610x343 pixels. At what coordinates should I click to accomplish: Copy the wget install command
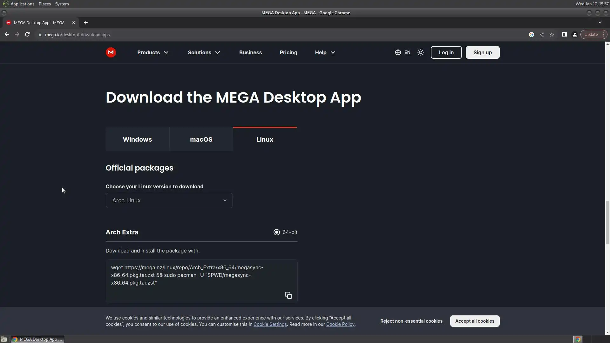[x=288, y=295]
